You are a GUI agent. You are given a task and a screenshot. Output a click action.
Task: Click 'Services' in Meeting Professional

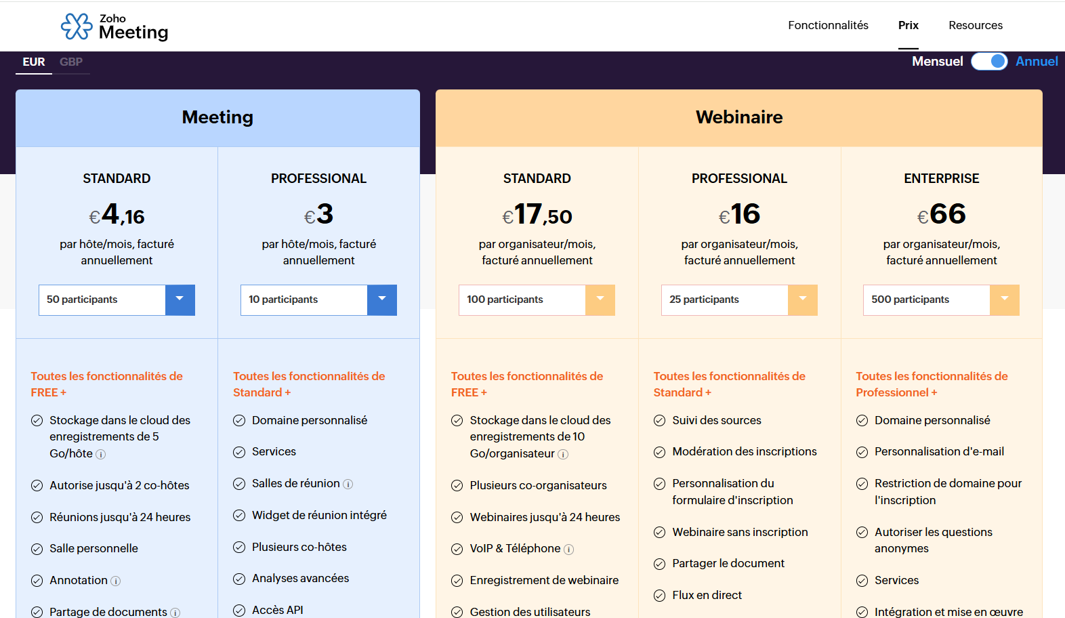click(x=274, y=452)
